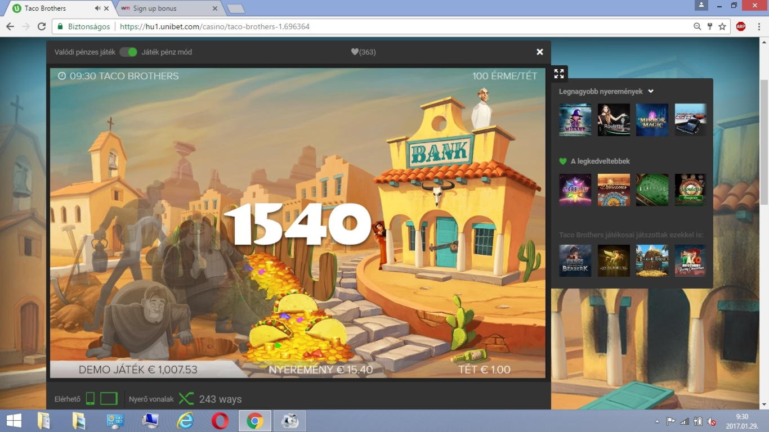769x432 pixels.
Task: Open the European Roulette thumbnail
Action: [691, 190]
